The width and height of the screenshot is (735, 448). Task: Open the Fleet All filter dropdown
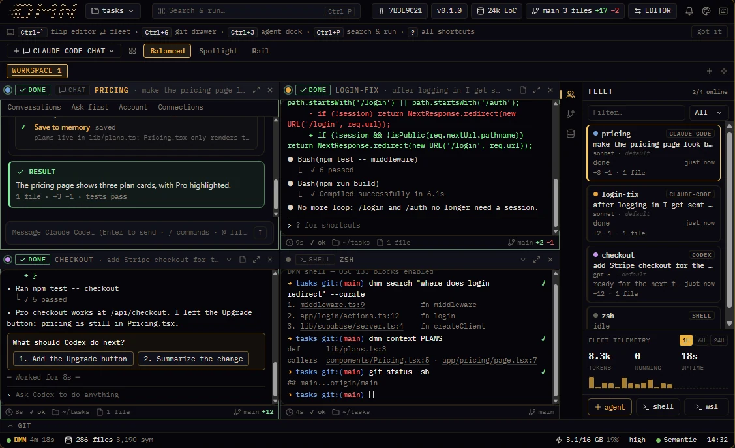click(708, 112)
